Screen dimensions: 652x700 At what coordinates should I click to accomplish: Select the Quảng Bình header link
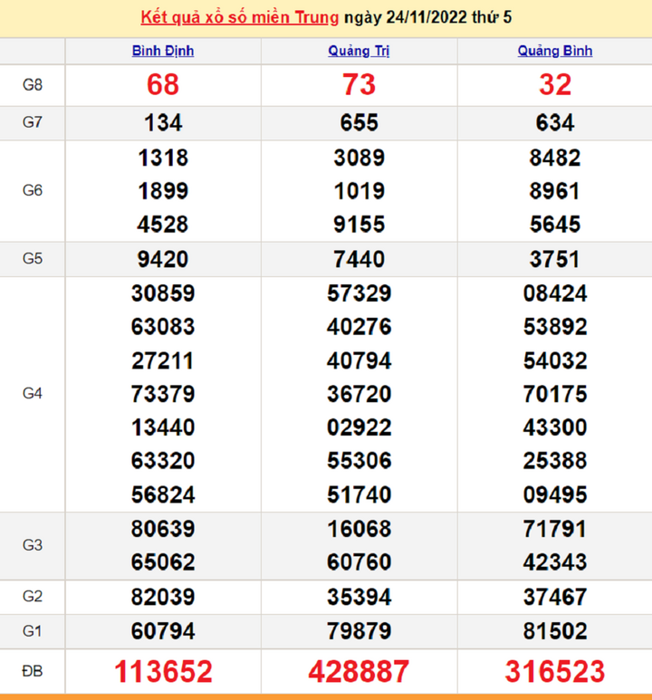[554, 51]
